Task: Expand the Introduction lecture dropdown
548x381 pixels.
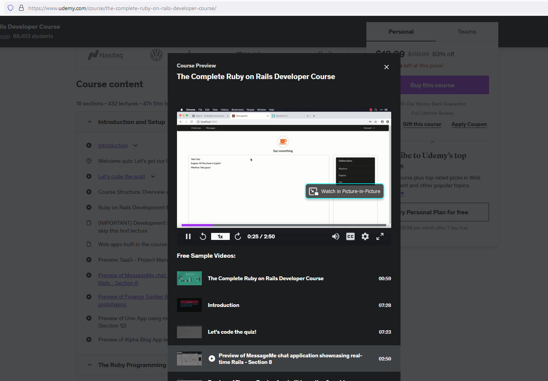Action: point(135,145)
